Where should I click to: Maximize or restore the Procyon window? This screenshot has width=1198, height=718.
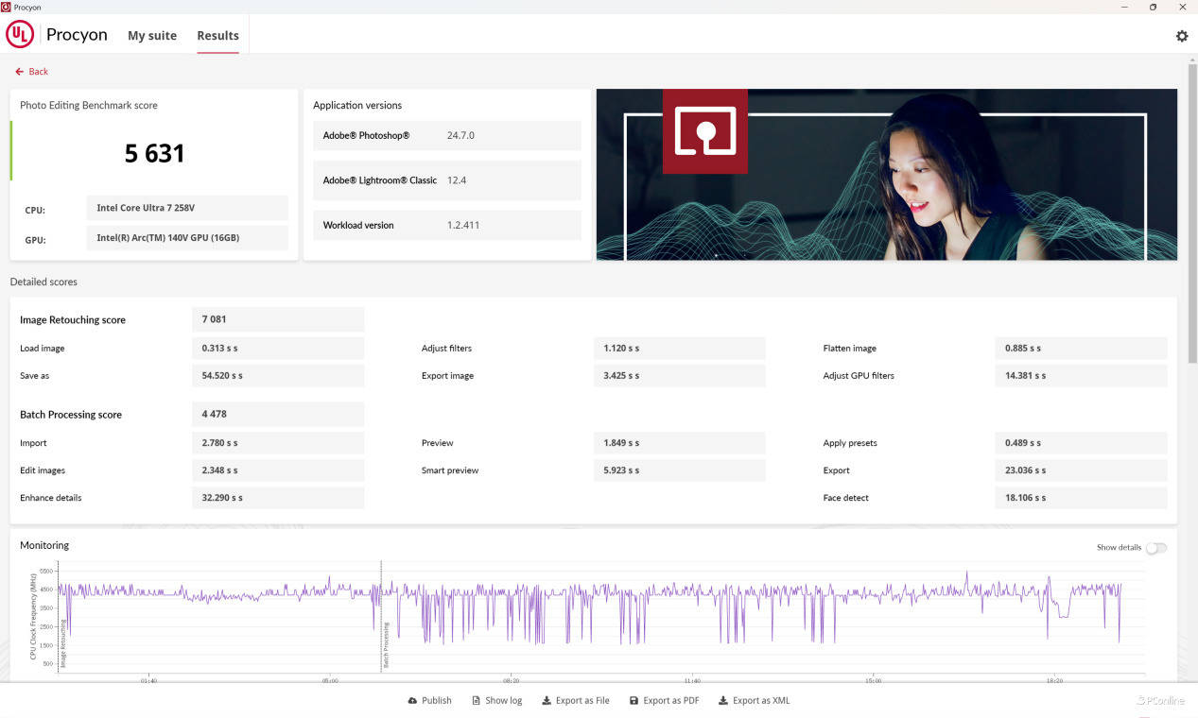coord(1153,7)
